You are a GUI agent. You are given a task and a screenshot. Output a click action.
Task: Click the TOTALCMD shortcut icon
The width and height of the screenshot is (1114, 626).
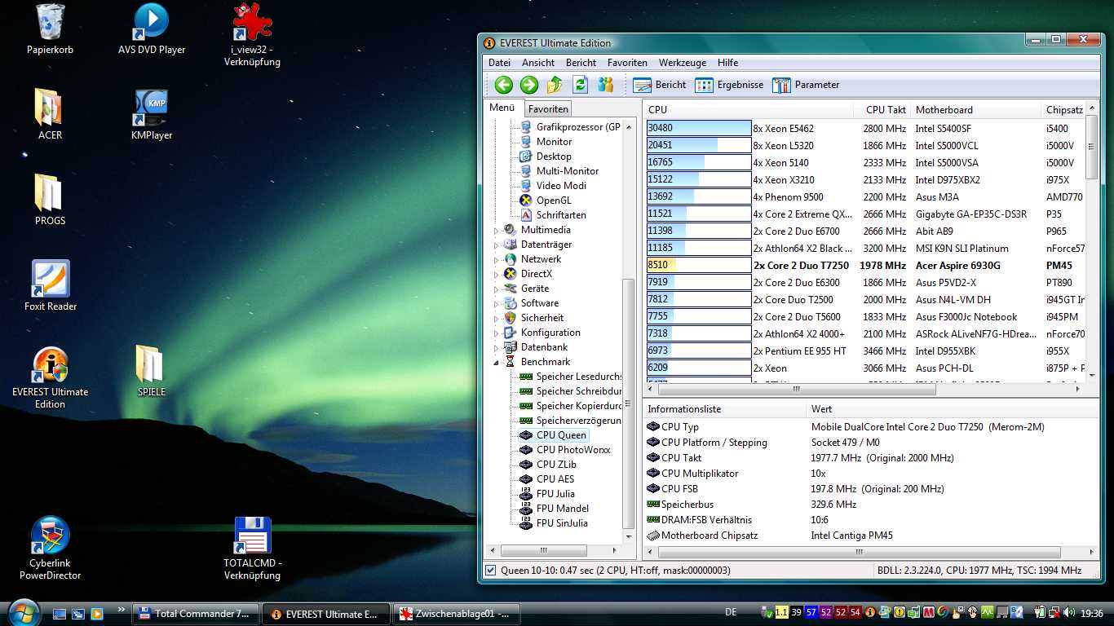(x=252, y=548)
